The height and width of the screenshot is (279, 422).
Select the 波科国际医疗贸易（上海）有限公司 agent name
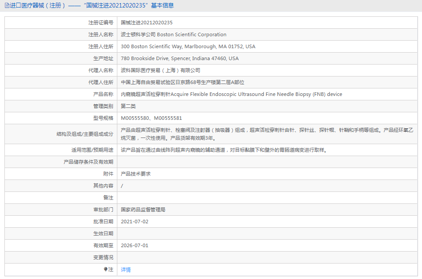coord(160,70)
